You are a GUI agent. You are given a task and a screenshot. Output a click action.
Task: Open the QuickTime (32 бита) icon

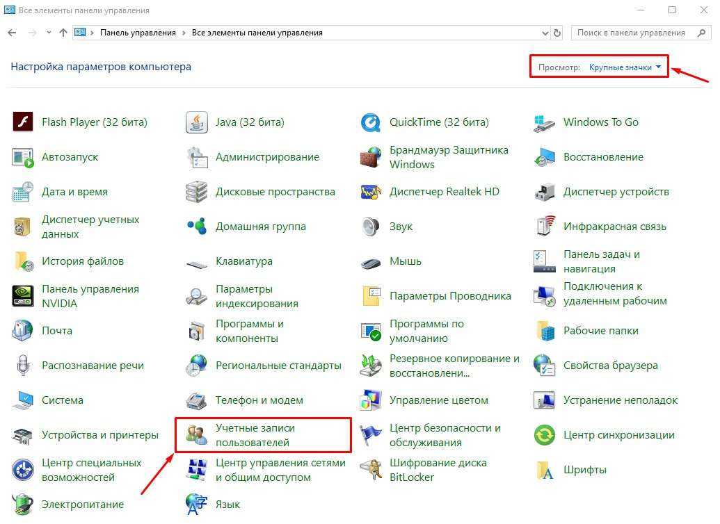coord(371,122)
